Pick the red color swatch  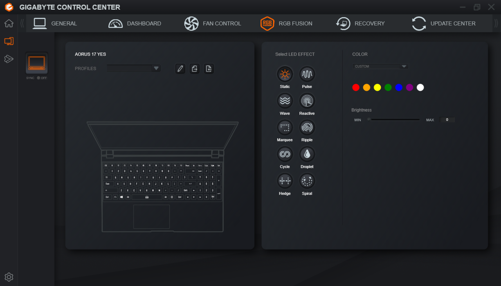click(356, 88)
